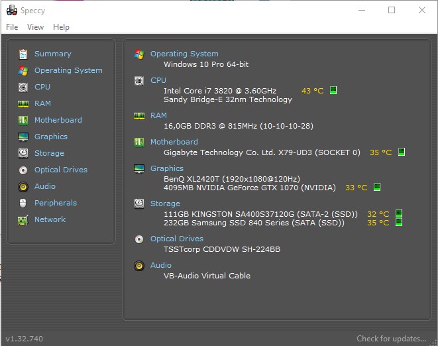Click the Graphics heading link in summary
Viewport: 438px width, 346px height.
pos(167,168)
